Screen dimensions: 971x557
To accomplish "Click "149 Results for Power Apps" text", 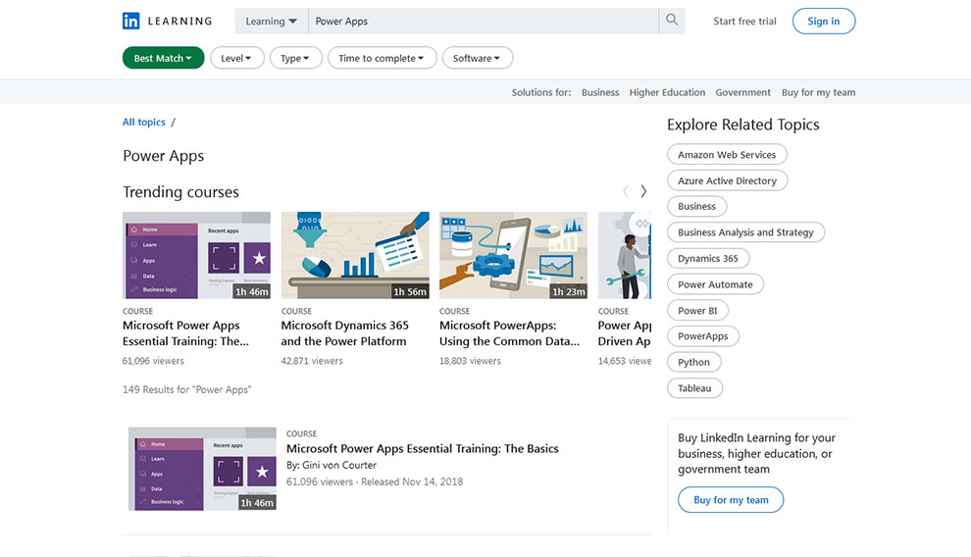I will pyautogui.click(x=187, y=389).
